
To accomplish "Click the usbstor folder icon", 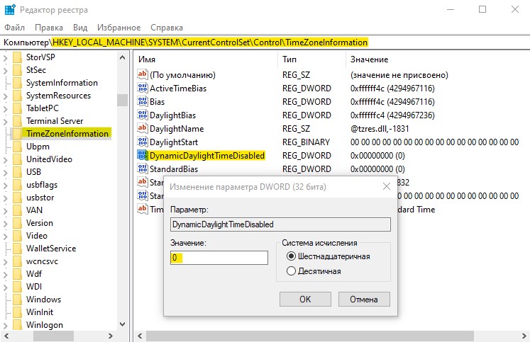I will (x=17, y=198).
